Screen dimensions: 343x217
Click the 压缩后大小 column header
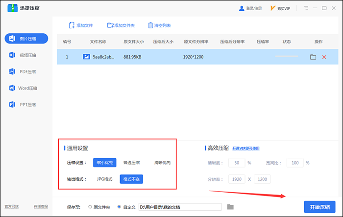click(163, 42)
